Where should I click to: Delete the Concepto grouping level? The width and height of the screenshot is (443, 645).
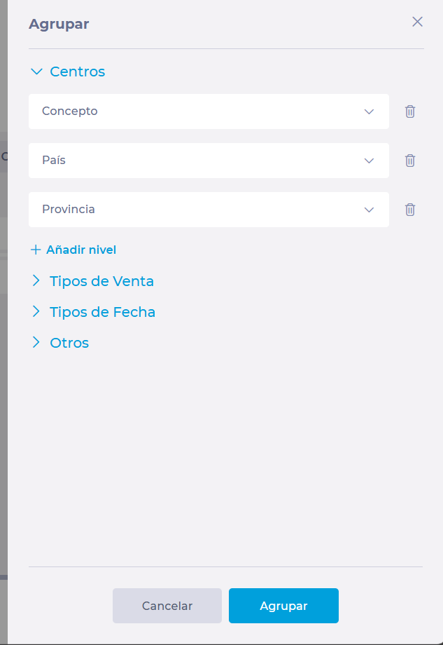coord(409,111)
